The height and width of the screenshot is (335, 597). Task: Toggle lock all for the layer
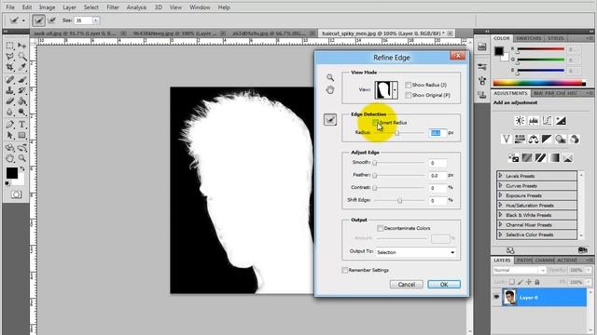(537, 282)
